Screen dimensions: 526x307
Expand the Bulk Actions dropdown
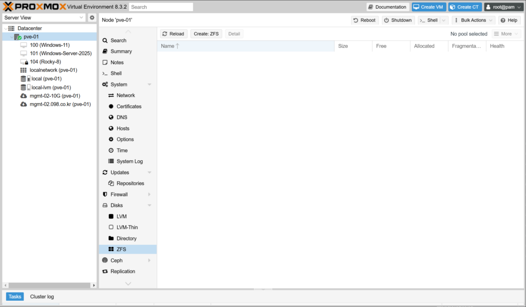473,20
